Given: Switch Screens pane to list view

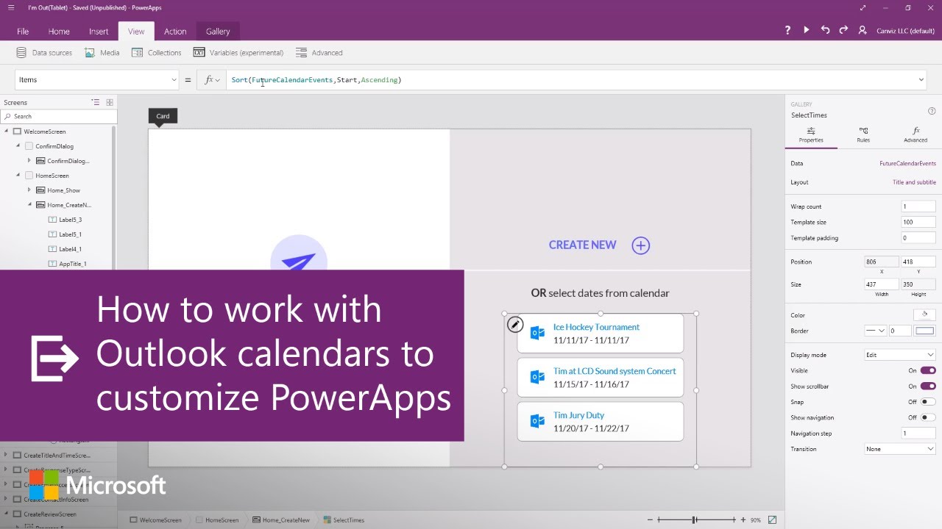Looking at the screenshot, I should coord(96,102).
